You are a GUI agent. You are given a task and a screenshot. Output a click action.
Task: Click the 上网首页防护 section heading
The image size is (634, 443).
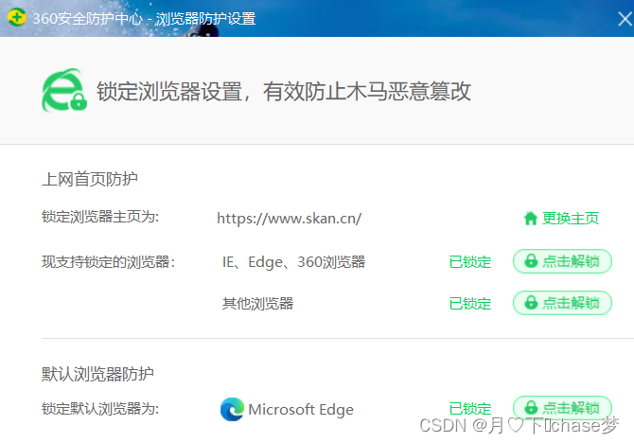pos(90,179)
